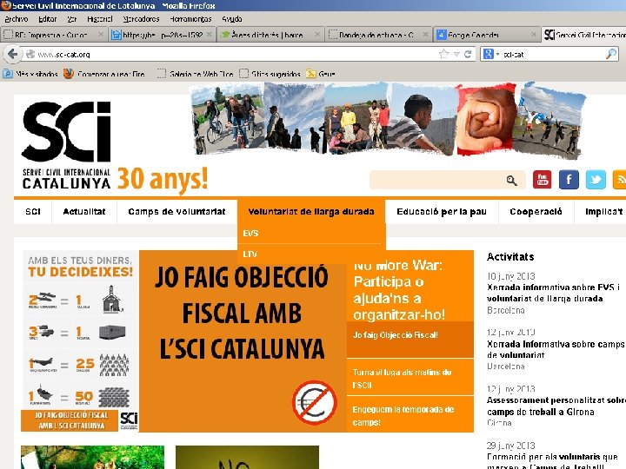Click the green news thumbnail at page bottom
The image size is (626, 469).
click(93, 458)
